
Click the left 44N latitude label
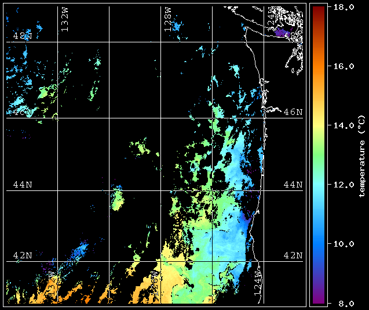click(23, 185)
